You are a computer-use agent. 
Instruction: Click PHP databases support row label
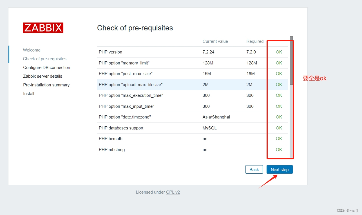click(121, 128)
